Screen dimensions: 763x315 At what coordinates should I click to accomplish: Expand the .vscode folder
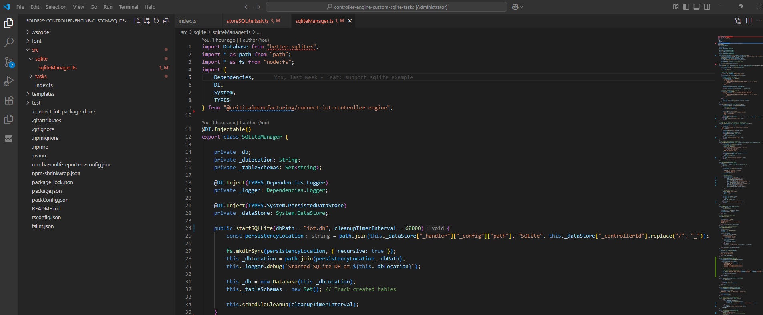(40, 32)
